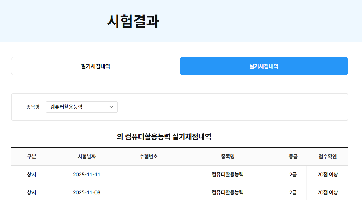The image size is (362, 200).
Task: Click the 컴퓨터활용능력 실기채점내역 heading
Action: click(x=164, y=136)
